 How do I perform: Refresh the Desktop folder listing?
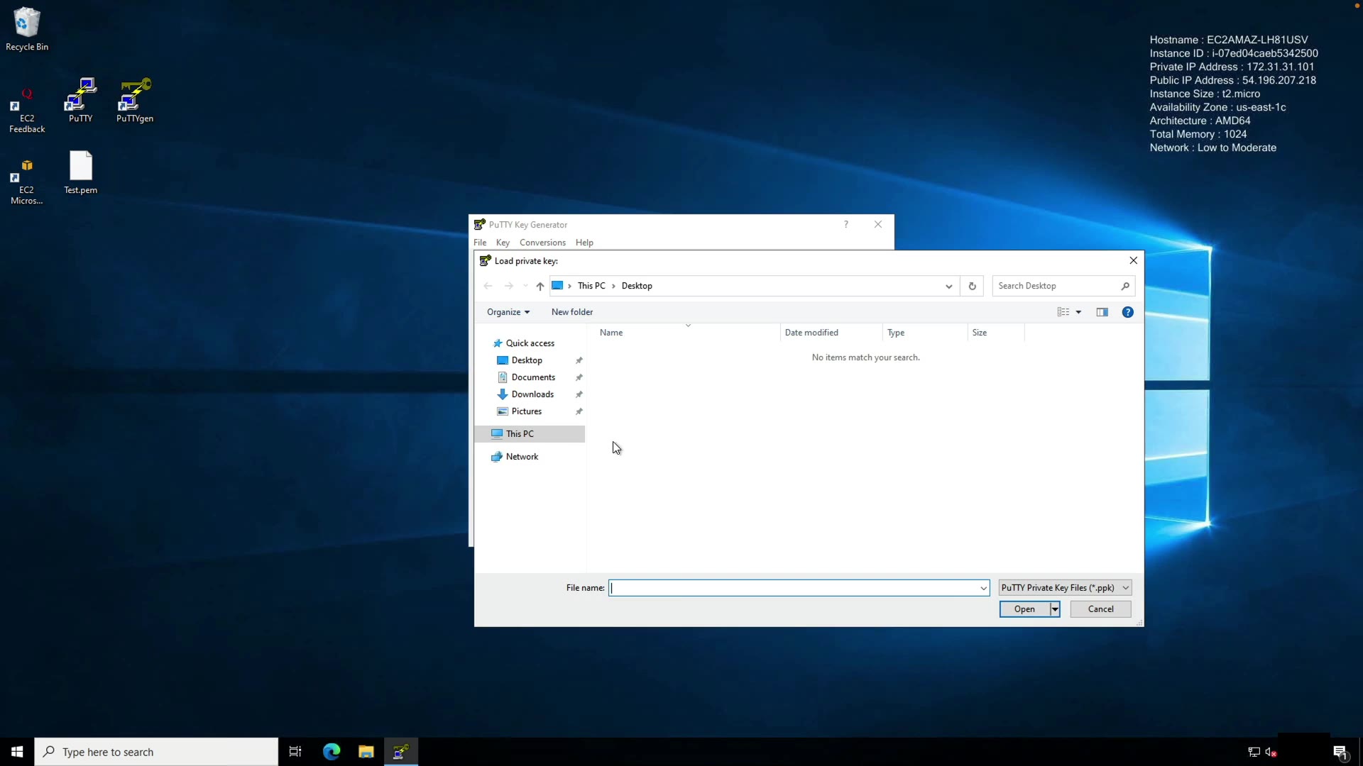972,286
